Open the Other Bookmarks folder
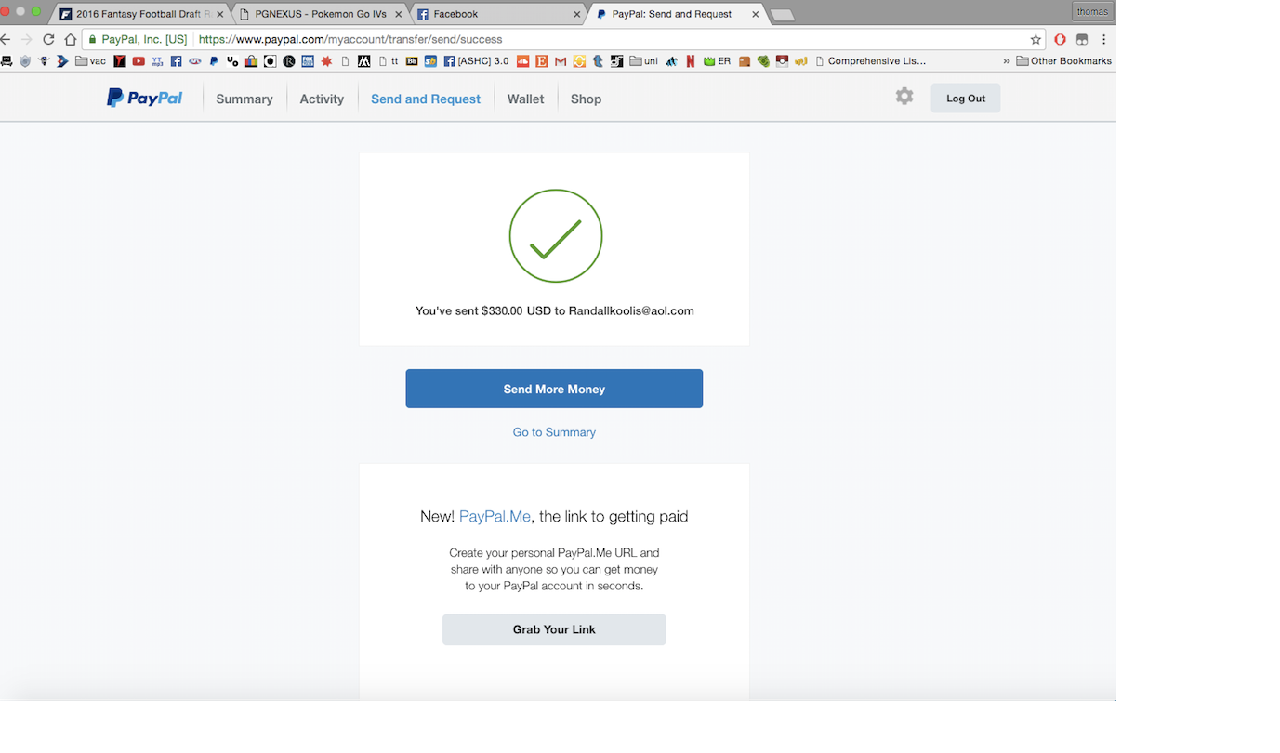The image size is (1280, 753). [x=1064, y=61]
